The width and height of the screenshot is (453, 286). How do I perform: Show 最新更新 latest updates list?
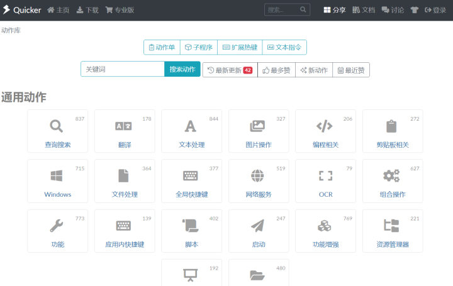(x=230, y=70)
